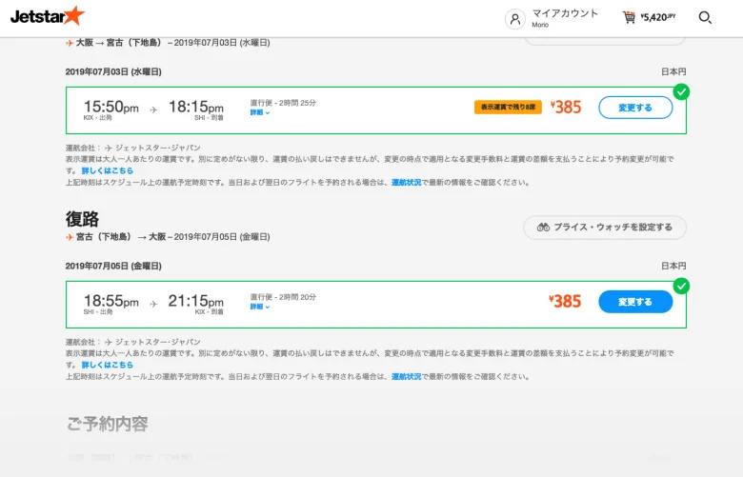This screenshot has width=743, height=477.
Task: Click the ¥385 price of 18:55pm flight
Action: 565,301
